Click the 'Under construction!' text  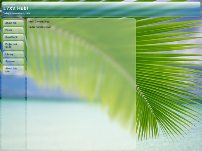tap(40, 27)
